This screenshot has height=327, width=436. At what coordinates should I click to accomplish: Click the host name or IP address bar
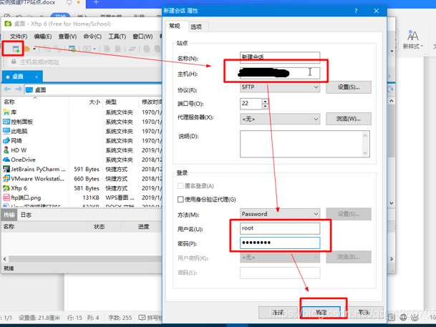click(84, 62)
